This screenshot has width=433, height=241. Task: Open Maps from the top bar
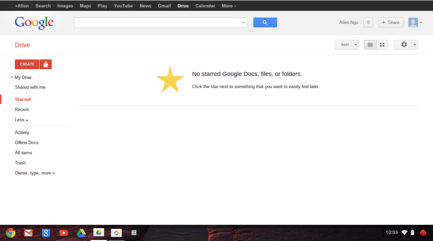pyautogui.click(x=85, y=6)
